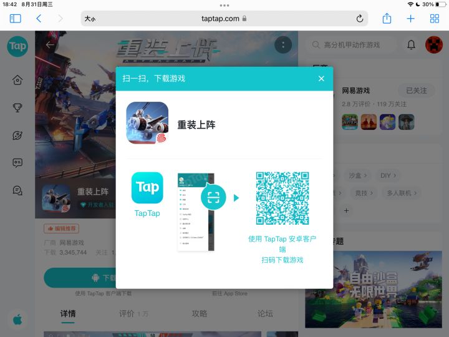Image resolution: width=449 pixels, height=337 pixels.
Task: Go to home in TapTap sidebar
Action: pyautogui.click(x=17, y=80)
